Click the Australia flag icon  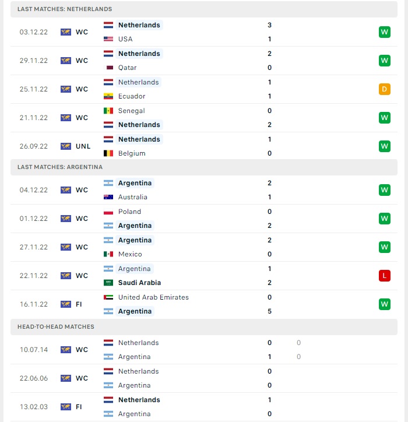pos(108,197)
